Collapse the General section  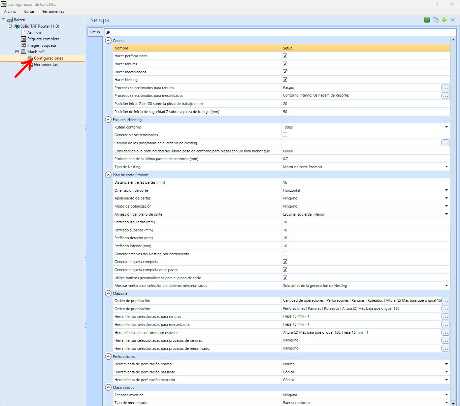coord(108,41)
